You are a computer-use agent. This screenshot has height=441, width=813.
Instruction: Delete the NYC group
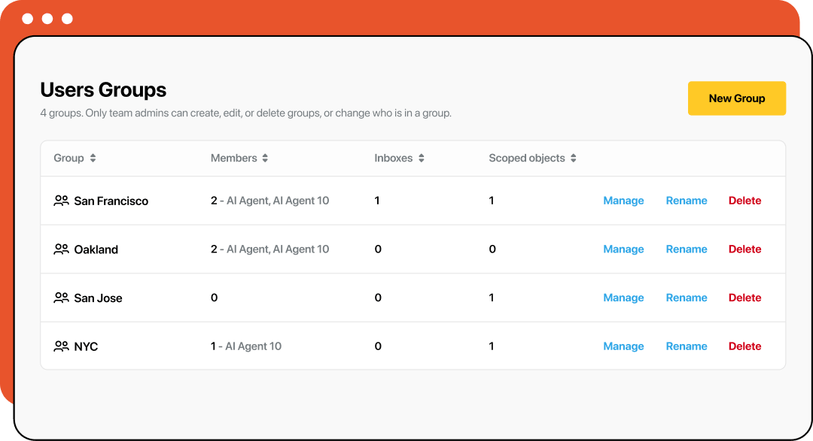click(x=744, y=347)
